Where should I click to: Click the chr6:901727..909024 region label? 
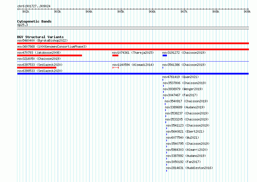click(x=34, y=6)
